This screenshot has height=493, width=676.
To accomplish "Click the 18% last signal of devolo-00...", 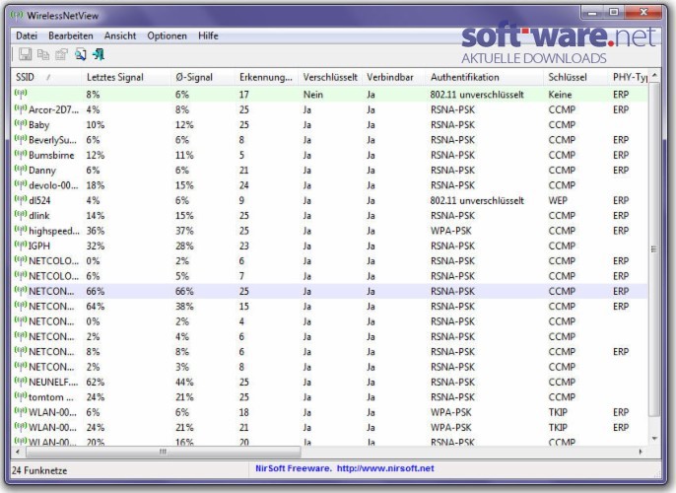I will pyautogui.click(x=96, y=185).
